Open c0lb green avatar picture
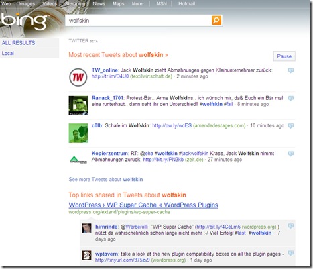 coord(78,133)
